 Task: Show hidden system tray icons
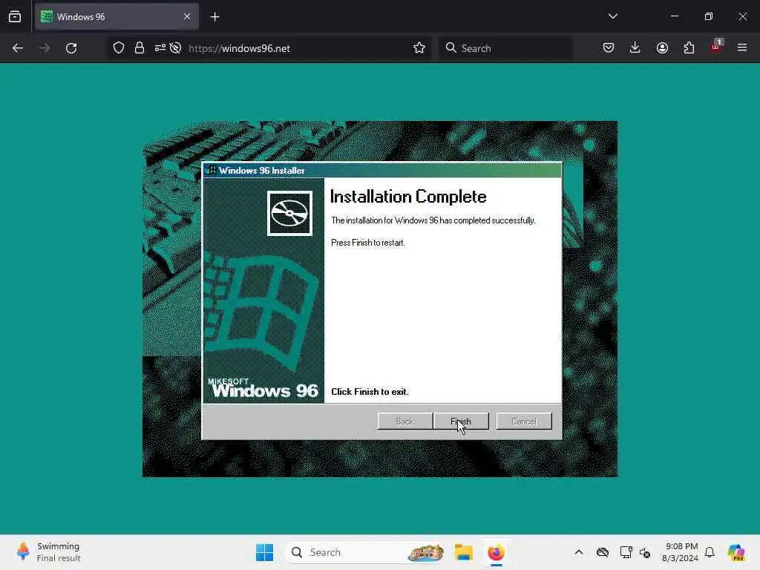click(579, 552)
